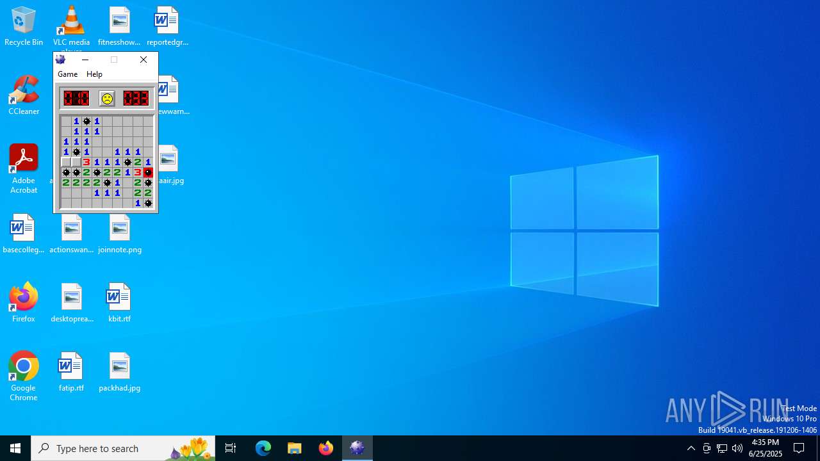Click the dead smiley face to restart game
Viewport: 820px width, 461px height.
pos(107,98)
